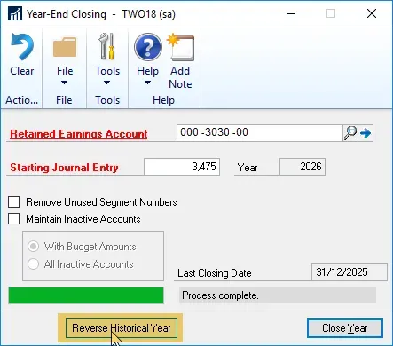The image size is (393, 346).
Task: Click the Reverse Historical Year button
Action: tap(122, 328)
